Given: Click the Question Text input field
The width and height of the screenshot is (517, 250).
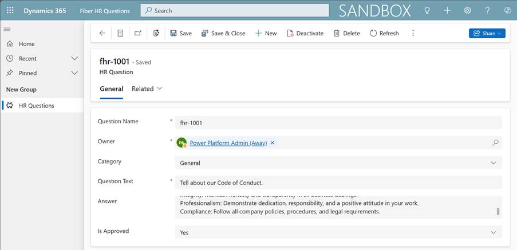Looking at the screenshot, I should (338, 183).
